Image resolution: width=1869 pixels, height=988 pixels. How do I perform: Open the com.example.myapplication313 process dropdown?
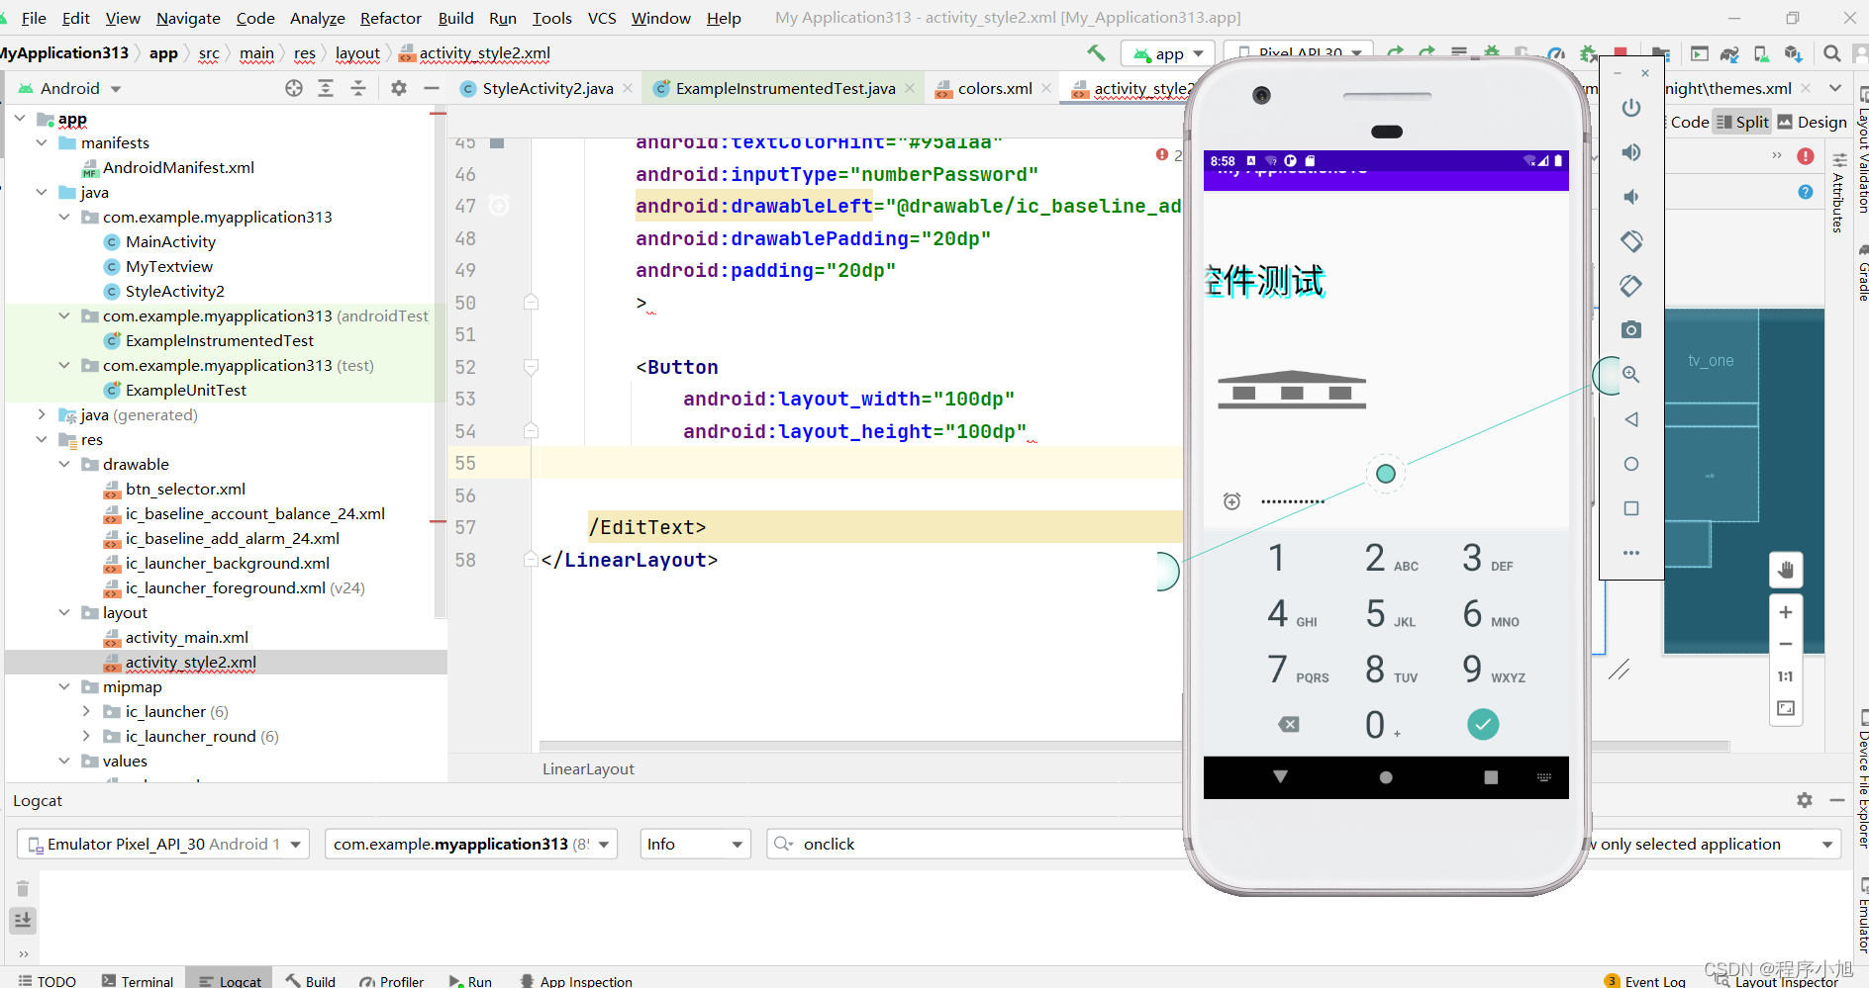[x=471, y=844]
